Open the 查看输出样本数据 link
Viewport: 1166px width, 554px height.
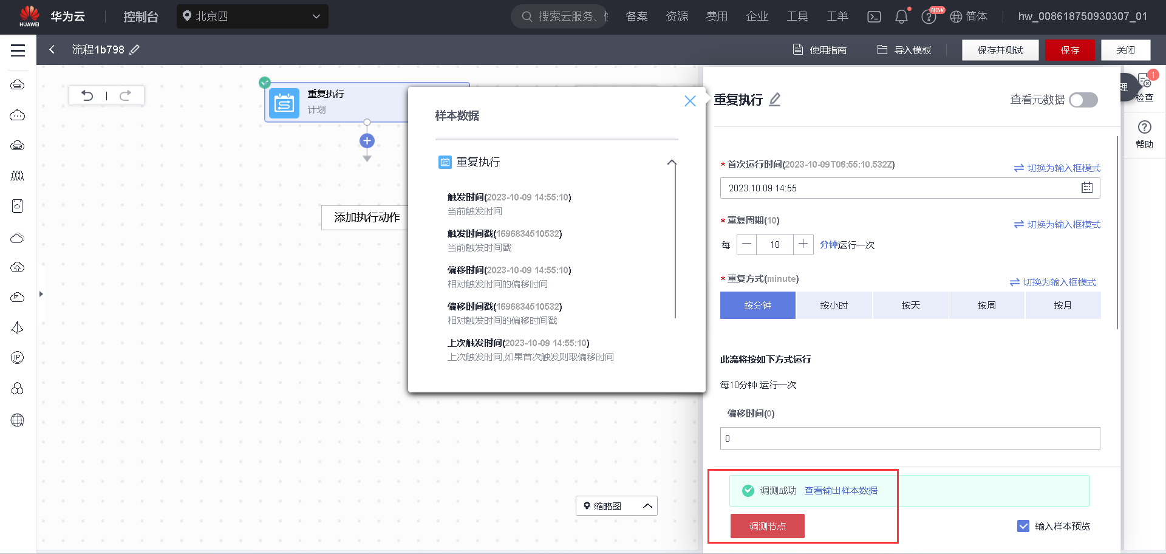click(x=840, y=490)
